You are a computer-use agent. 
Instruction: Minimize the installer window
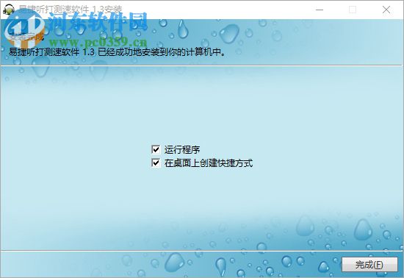coord(320,10)
